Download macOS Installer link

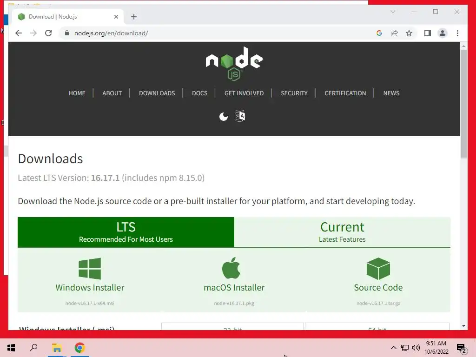point(234,287)
